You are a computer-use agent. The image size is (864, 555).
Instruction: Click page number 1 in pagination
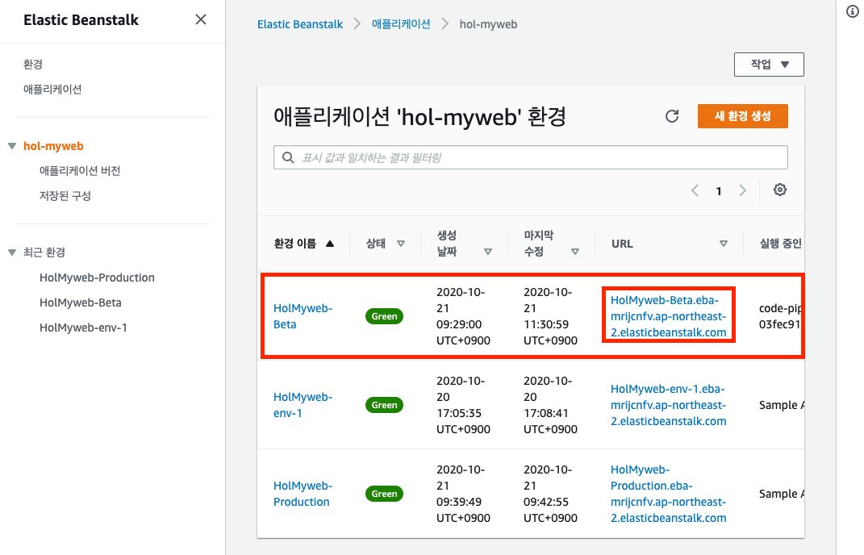coord(719,191)
